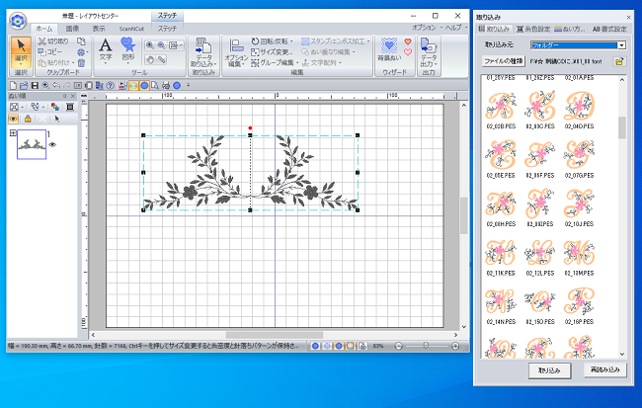Switch to the 画像 ribbon tab

click(x=72, y=29)
